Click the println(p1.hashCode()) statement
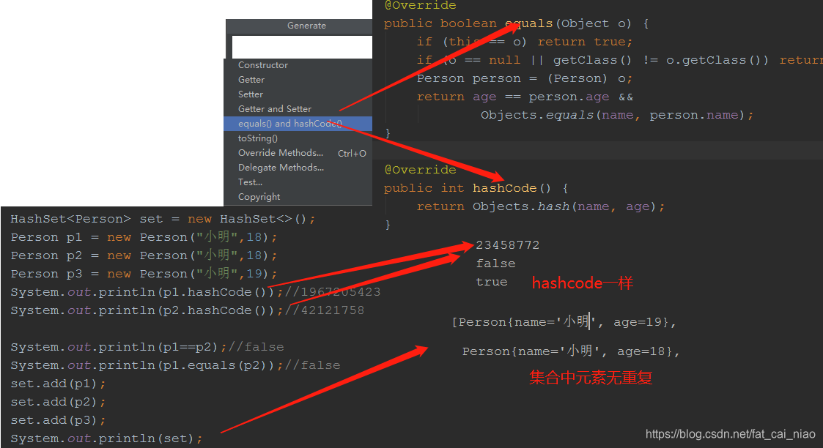 [x=147, y=292]
